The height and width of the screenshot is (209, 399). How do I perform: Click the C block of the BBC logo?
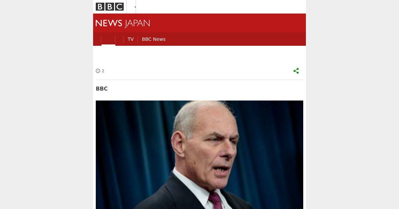click(119, 7)
